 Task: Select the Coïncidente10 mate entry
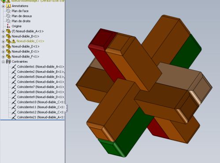tap(41, 102)
